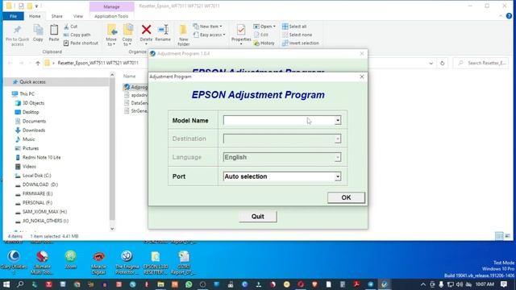Select Quick access in navigation pane
This screenshot has height=290, width=516.
(x=32, y=82)
